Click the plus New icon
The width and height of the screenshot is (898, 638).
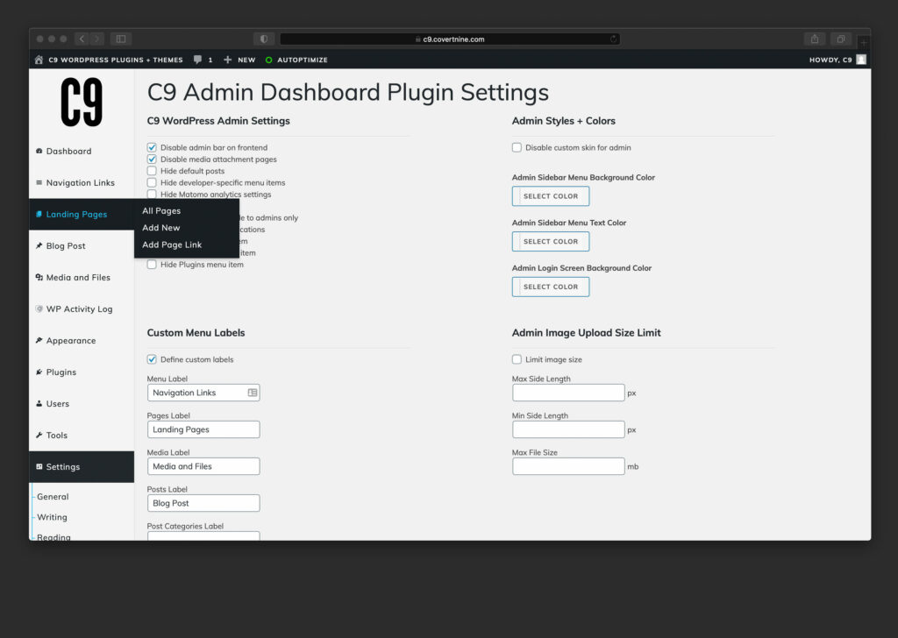pos(227,60)
